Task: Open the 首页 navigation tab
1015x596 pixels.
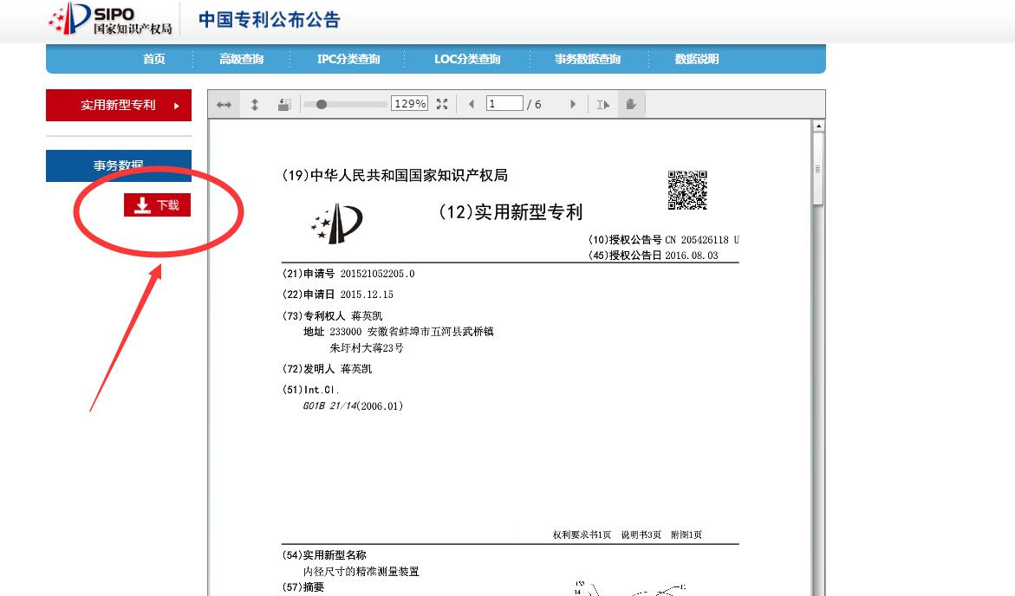Action: 154,59
